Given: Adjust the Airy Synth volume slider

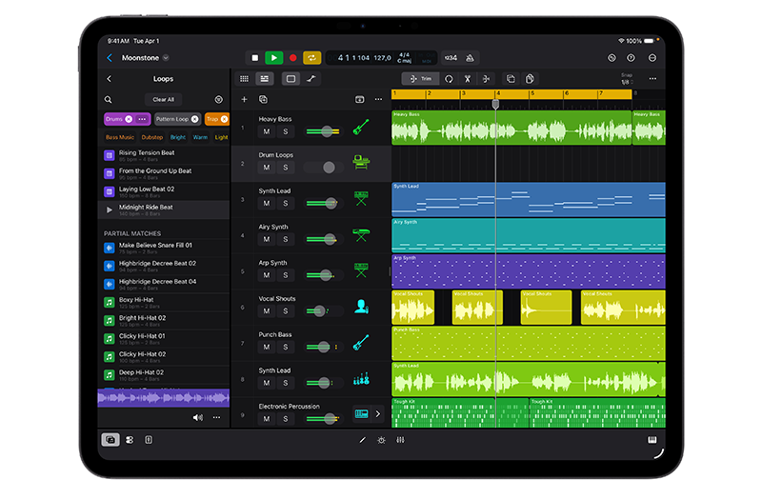Looking at the screenshot, I should click(x=331, y=239).
